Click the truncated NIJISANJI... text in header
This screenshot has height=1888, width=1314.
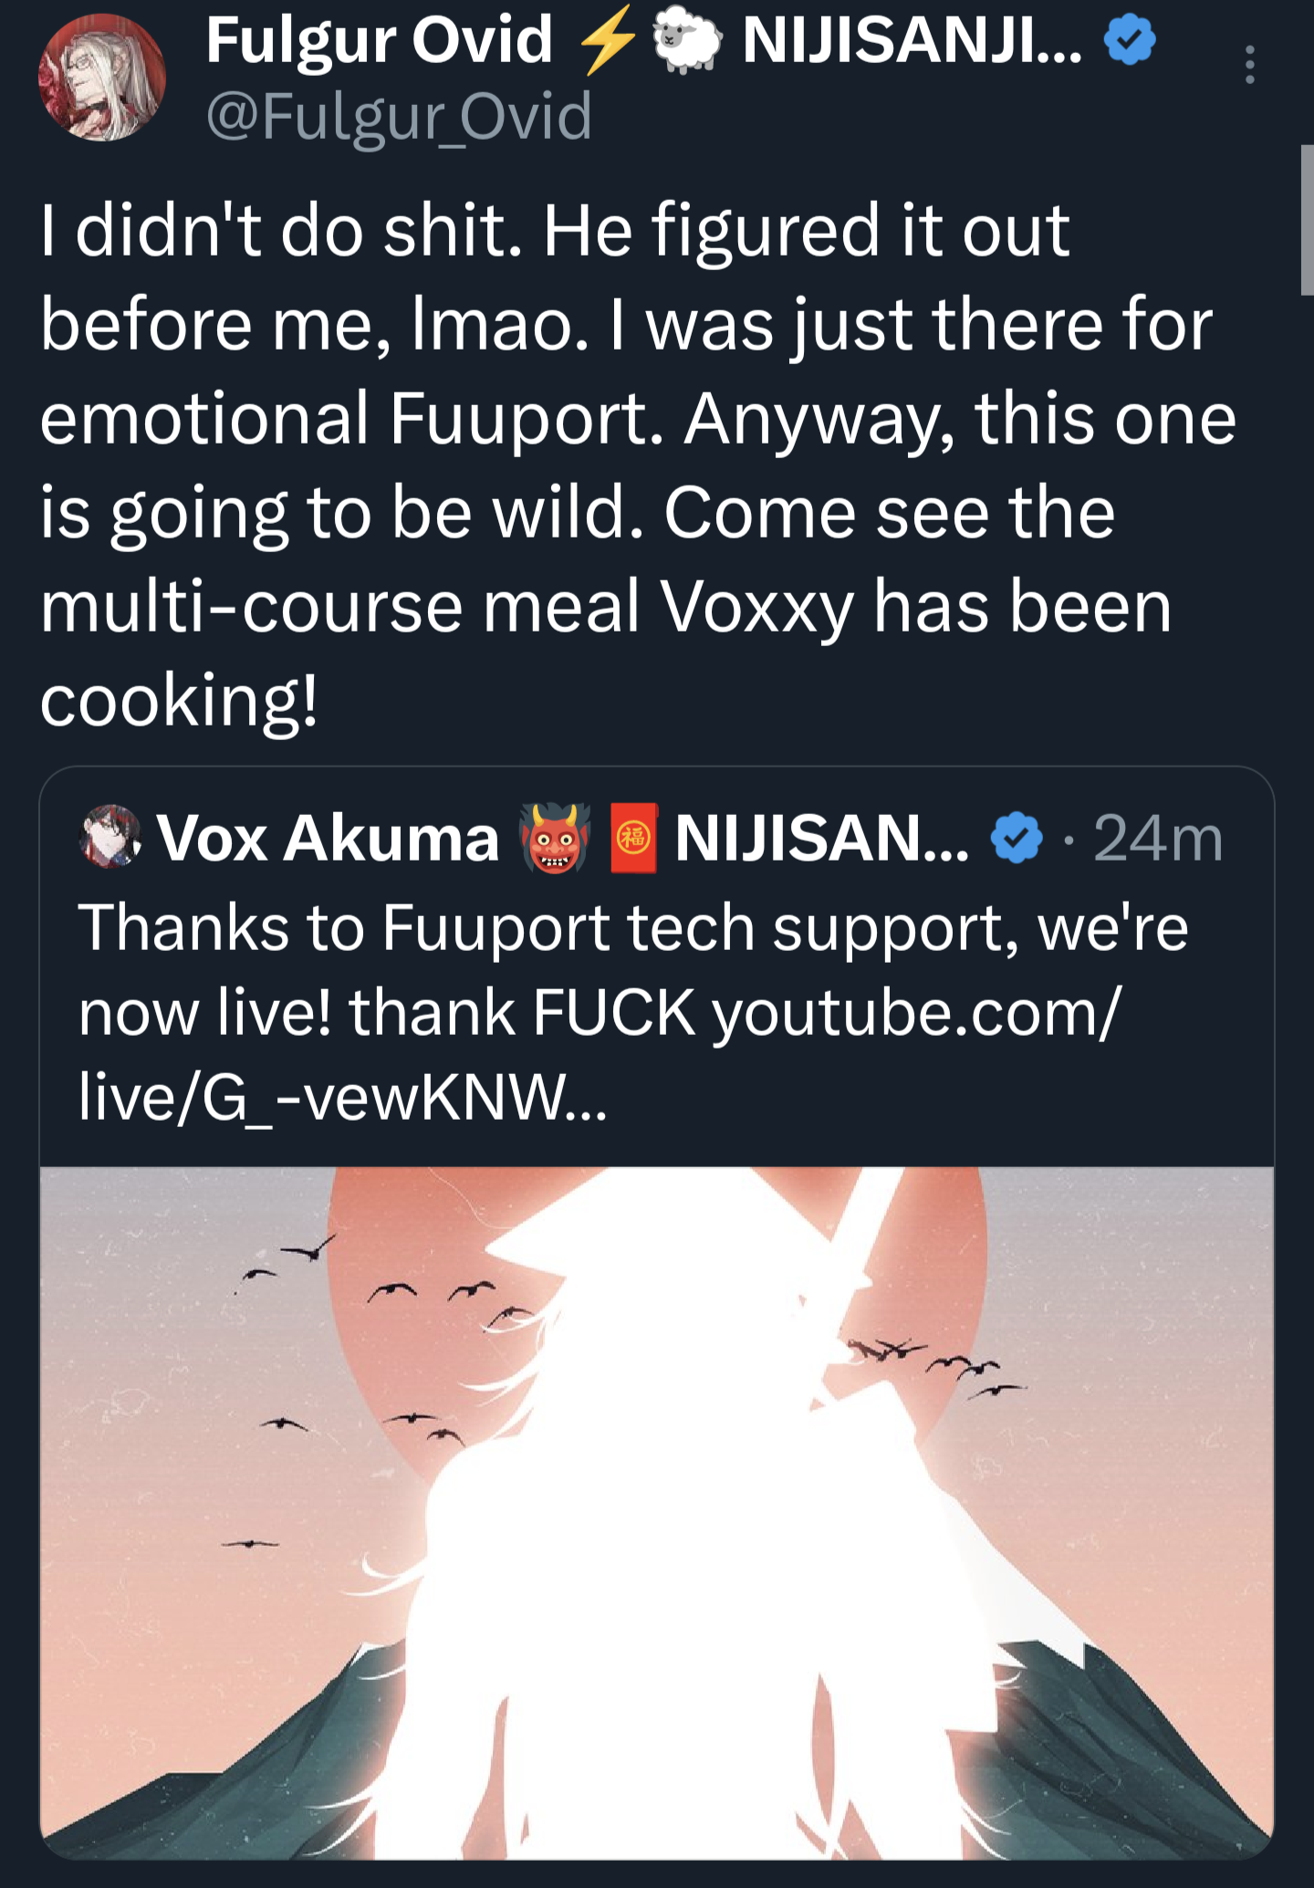point(912,41)
